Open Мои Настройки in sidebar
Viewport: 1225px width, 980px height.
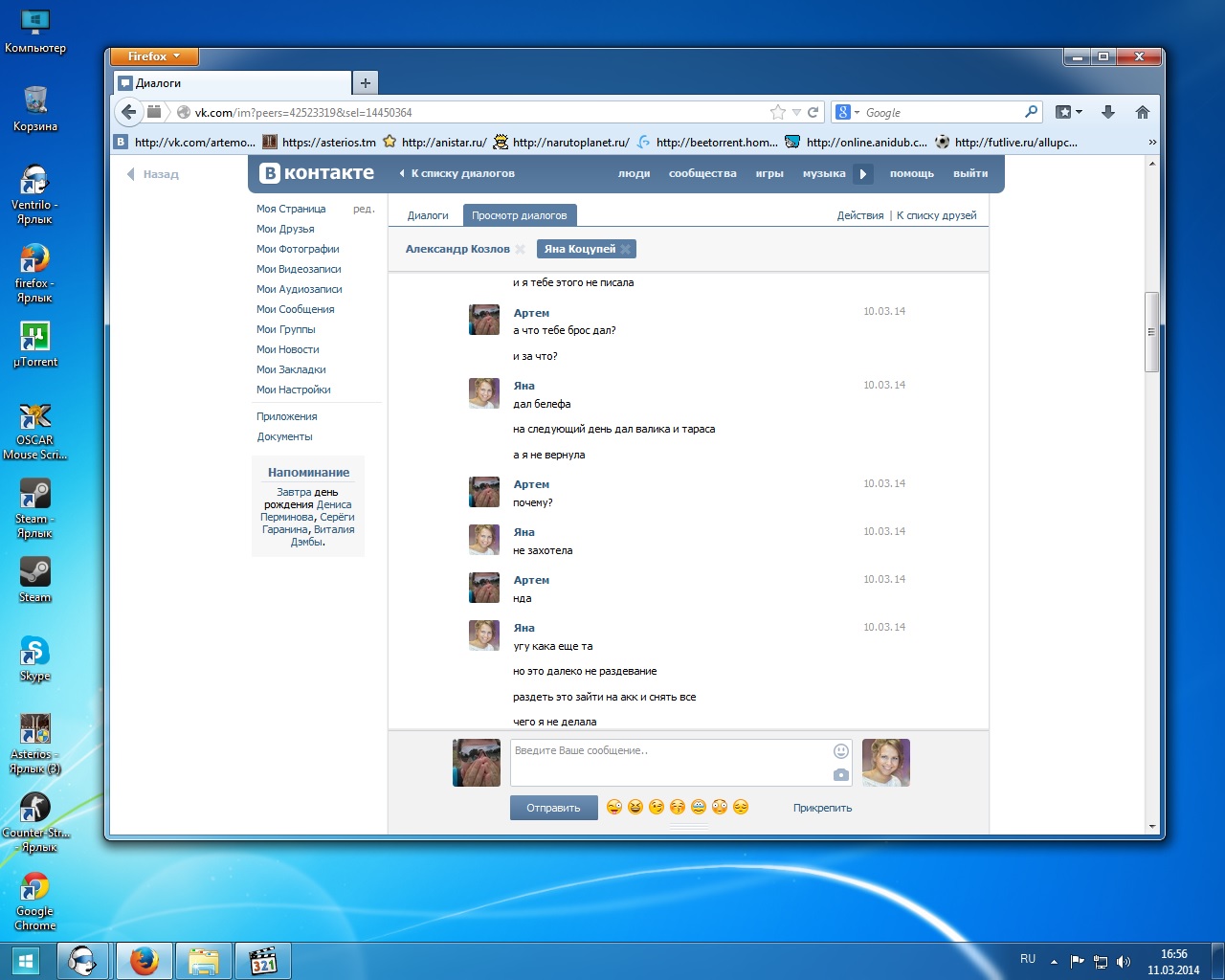point(293,390)
